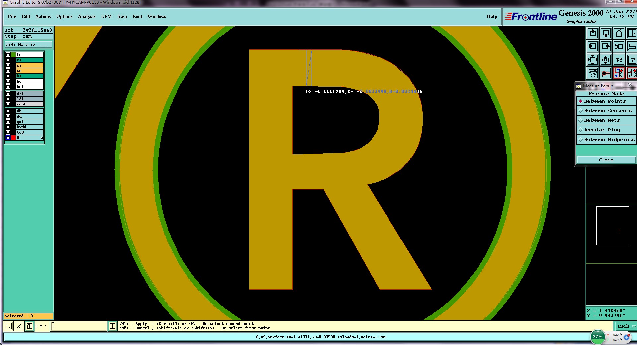Select layer name to0 in layer list
This screenshot has width=637, height=345.
30,132
